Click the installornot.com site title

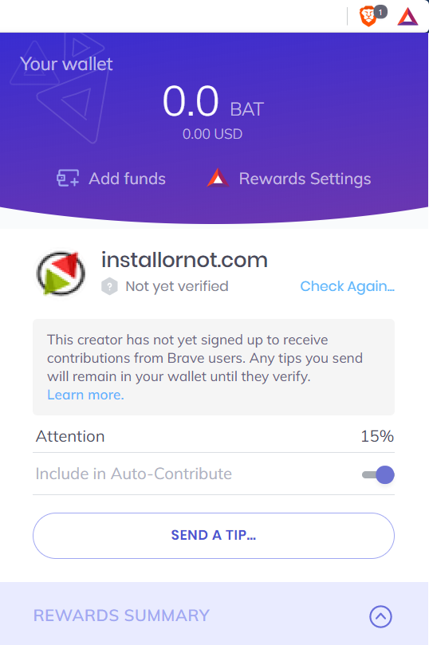click(184, 260)
